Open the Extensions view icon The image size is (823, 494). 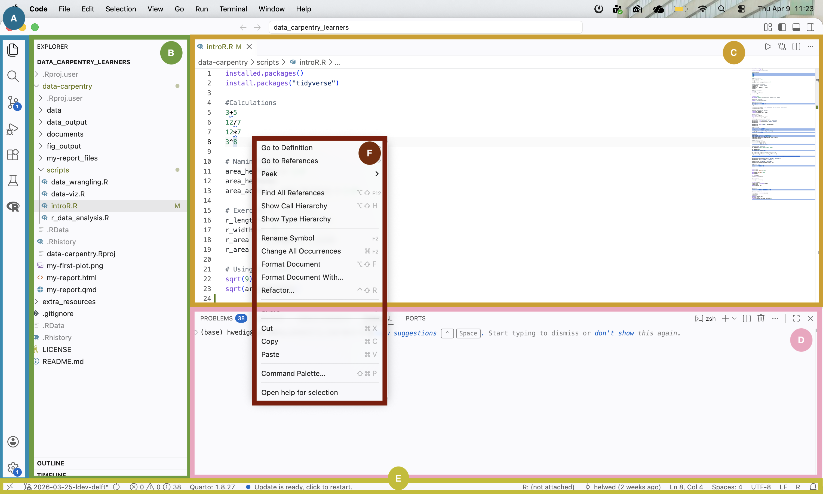tap(13, 155)
